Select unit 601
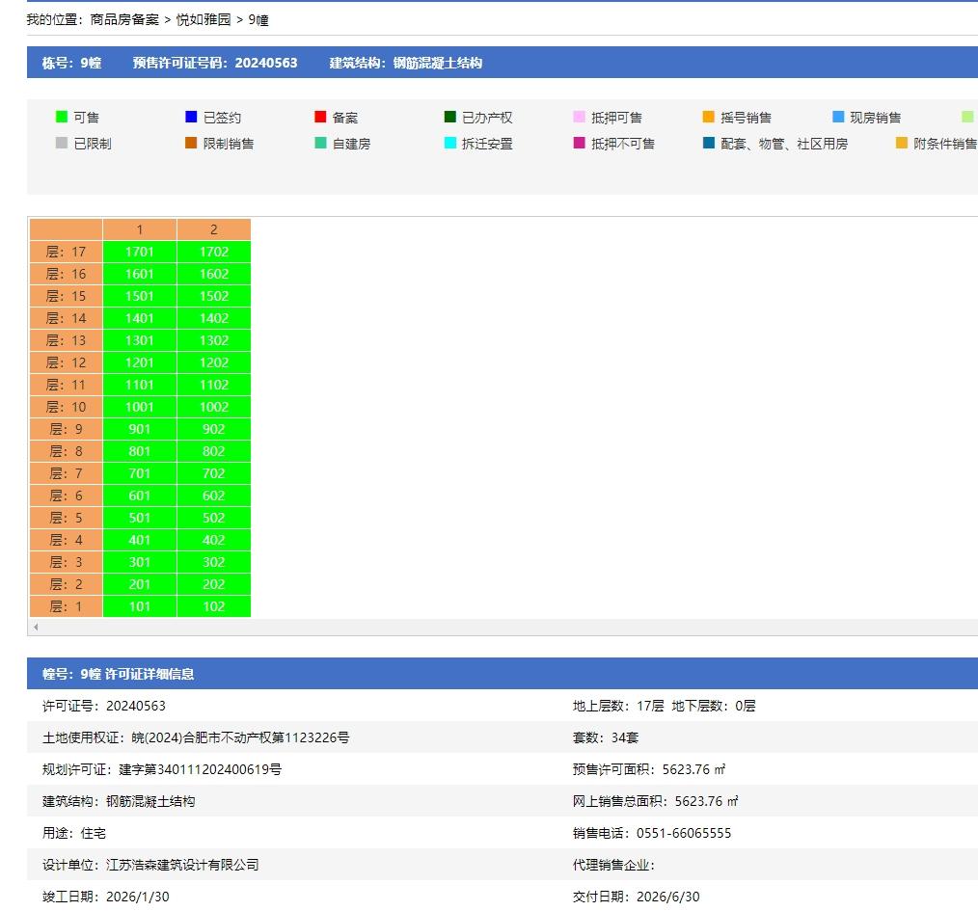 pyautogui.click(x=140, y=496)
